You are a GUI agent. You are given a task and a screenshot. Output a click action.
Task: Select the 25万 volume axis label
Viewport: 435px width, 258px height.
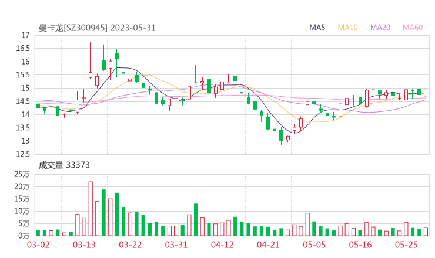pyautogui.click(x=22, y=174)
